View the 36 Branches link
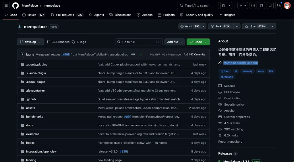 pos(58,42)
